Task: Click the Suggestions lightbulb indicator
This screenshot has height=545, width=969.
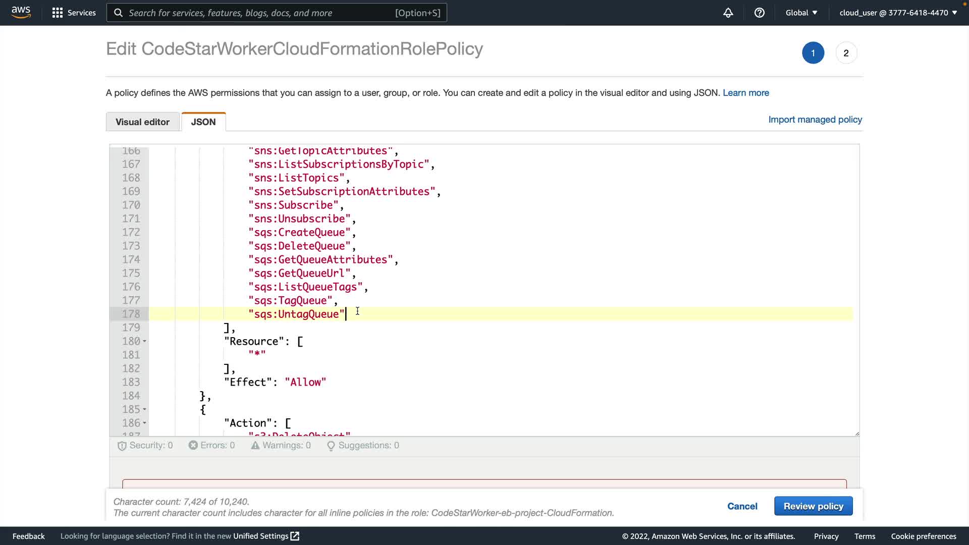Action: (331, 446)
